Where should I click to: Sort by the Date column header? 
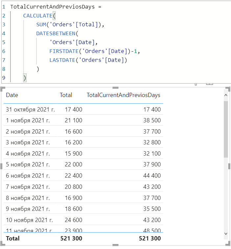pos(12,95)
